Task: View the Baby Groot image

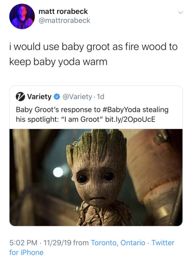Action: tap(96, 178)
